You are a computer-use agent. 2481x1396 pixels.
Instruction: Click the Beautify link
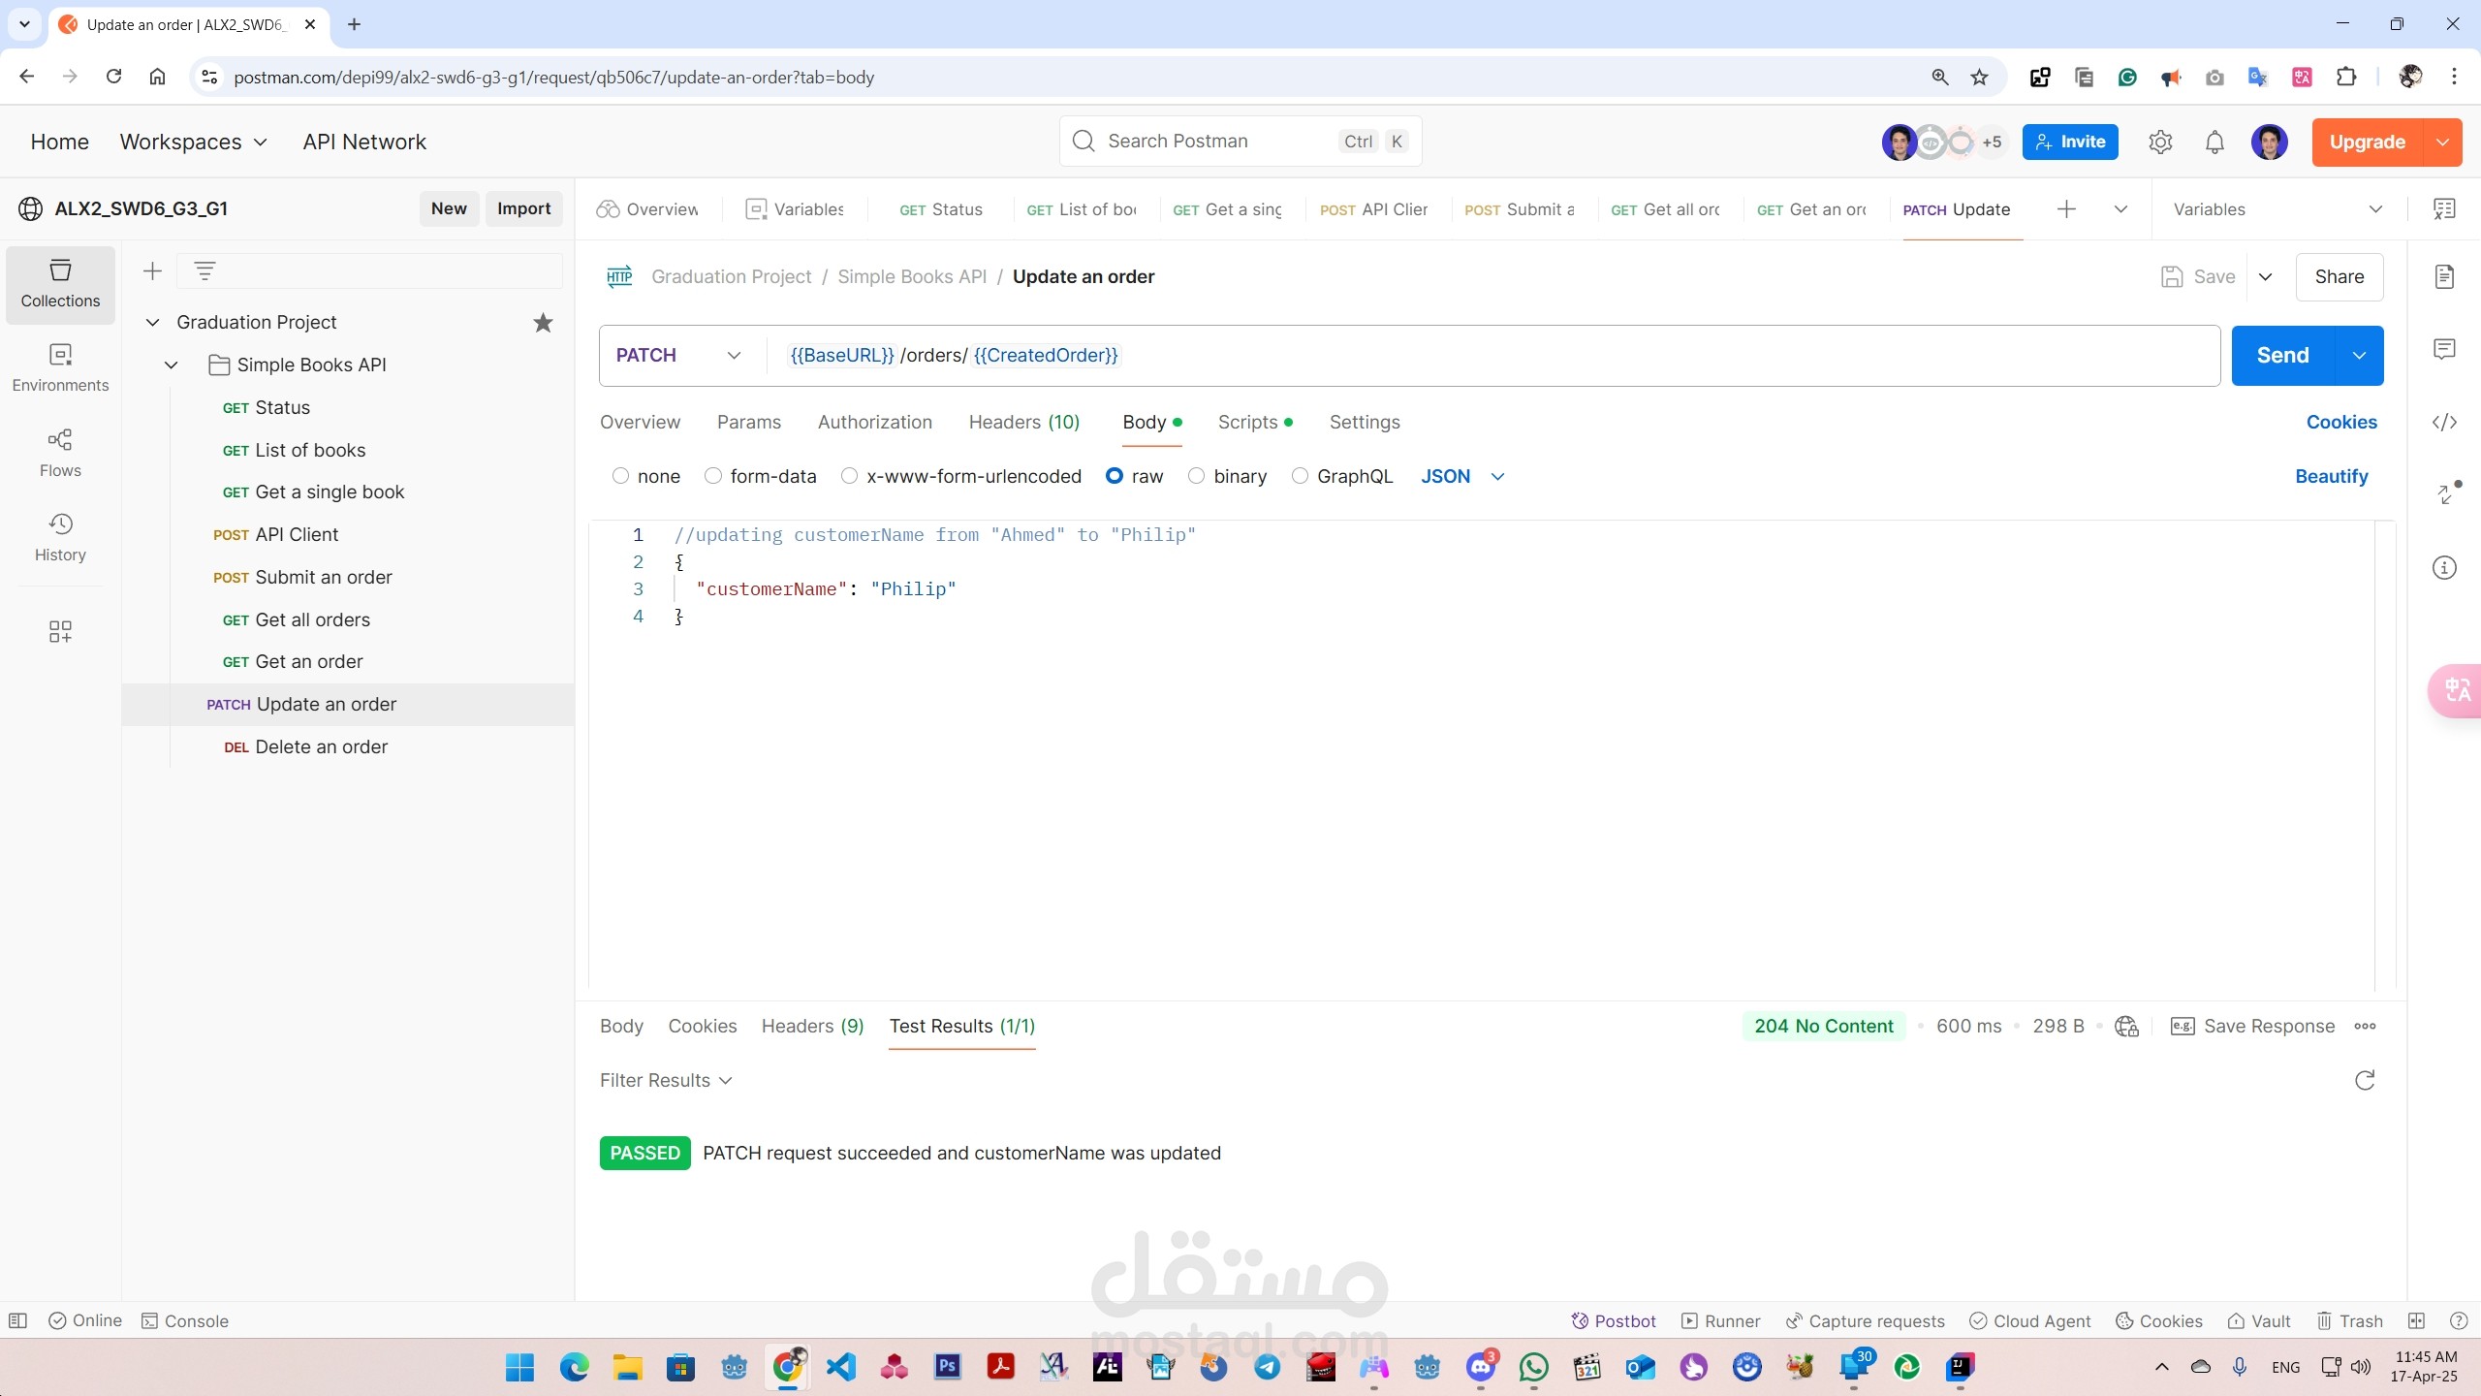pyautogui.click(x=2331, y=476)
